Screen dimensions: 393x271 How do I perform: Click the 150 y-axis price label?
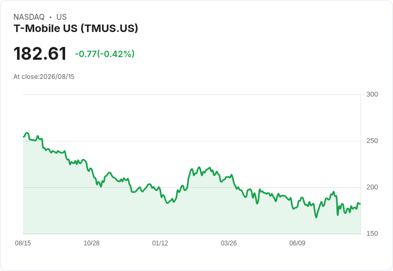372,234
